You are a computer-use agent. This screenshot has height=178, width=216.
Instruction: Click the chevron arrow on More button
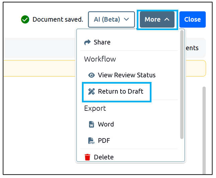pos(167,19)
